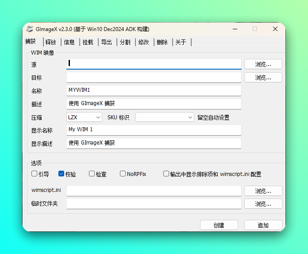
Task: Select the 删除 tab
Action: 162,42
